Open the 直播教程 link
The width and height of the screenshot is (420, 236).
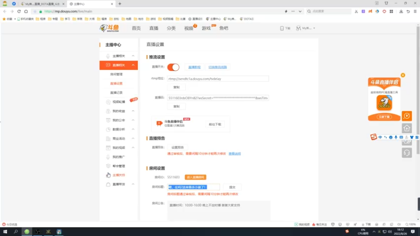[194, 67]
